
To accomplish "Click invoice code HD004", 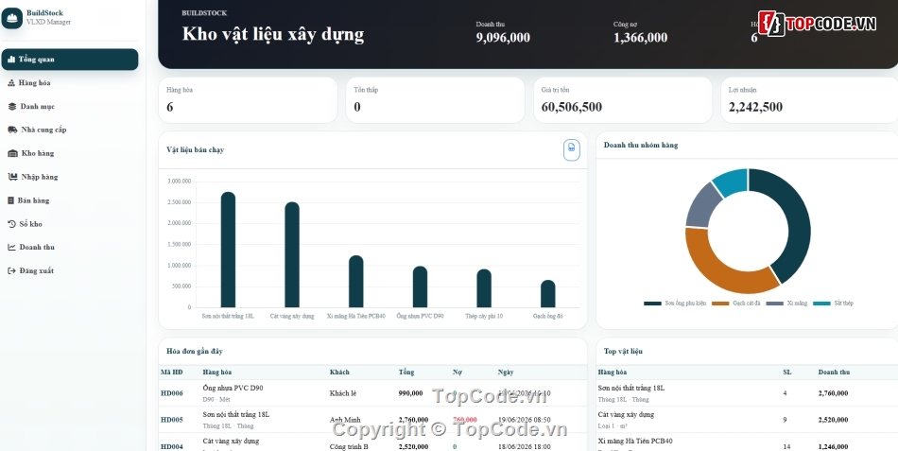I will point(172,446).
